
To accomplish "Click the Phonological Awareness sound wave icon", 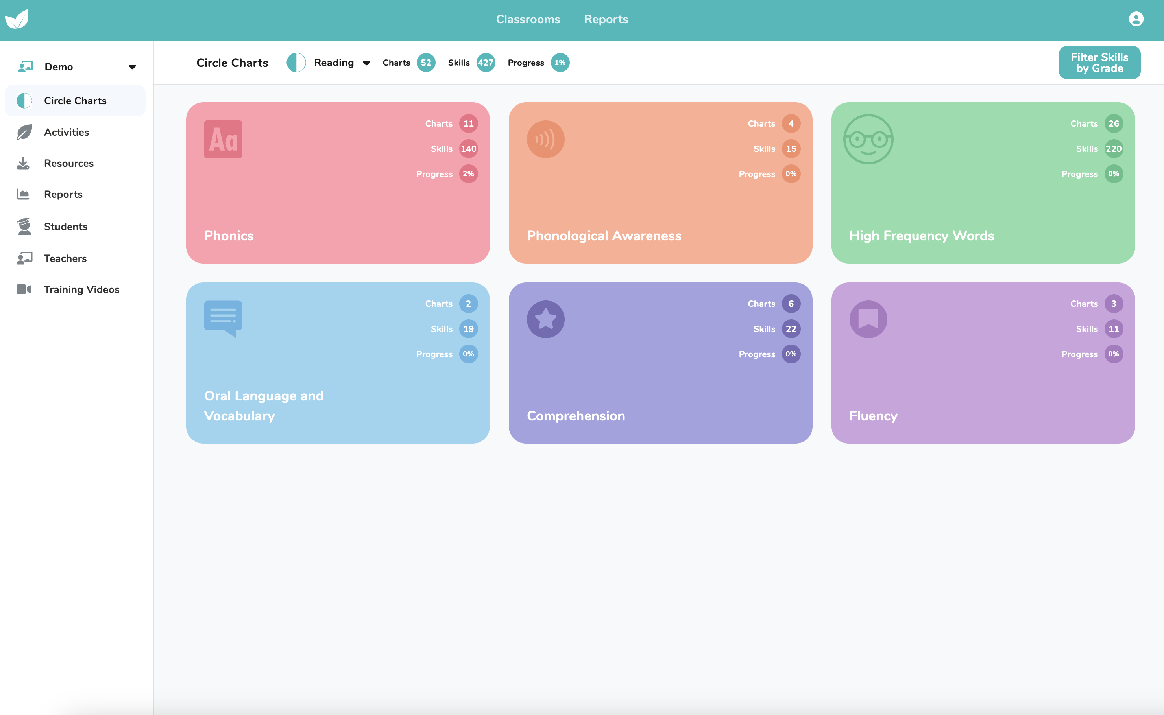I will [x=545, y=139].
